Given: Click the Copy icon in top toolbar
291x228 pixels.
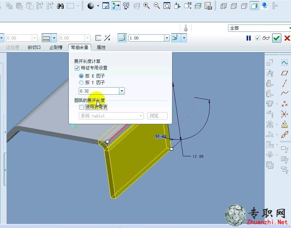Looking at the screenshot, I should pos(9,6).
